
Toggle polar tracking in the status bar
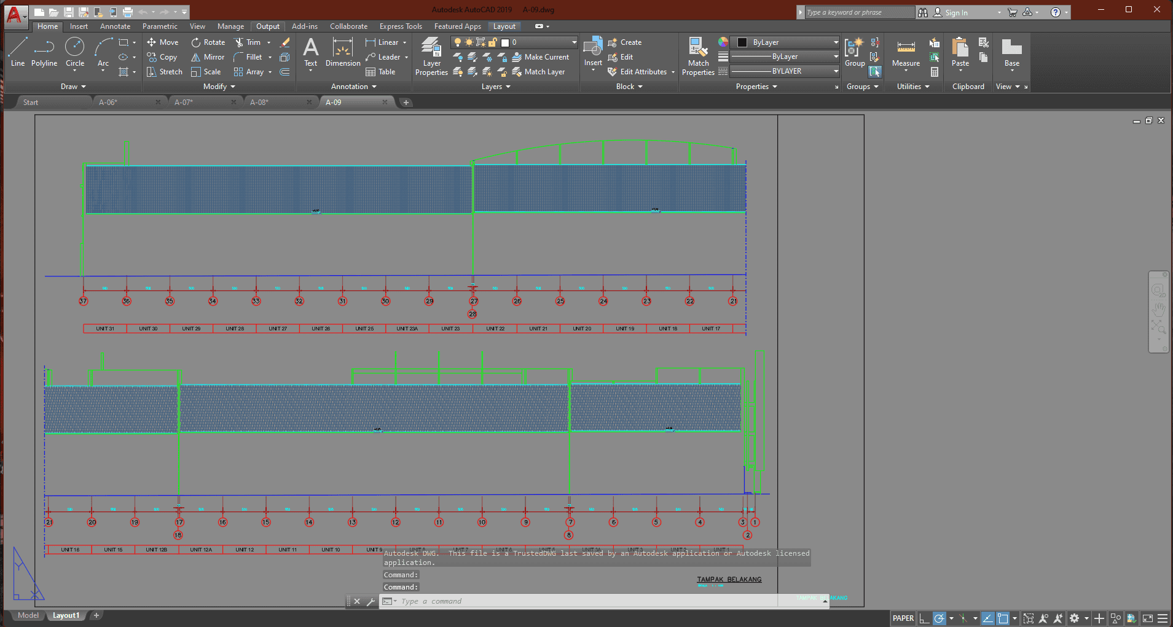[939, 618]
